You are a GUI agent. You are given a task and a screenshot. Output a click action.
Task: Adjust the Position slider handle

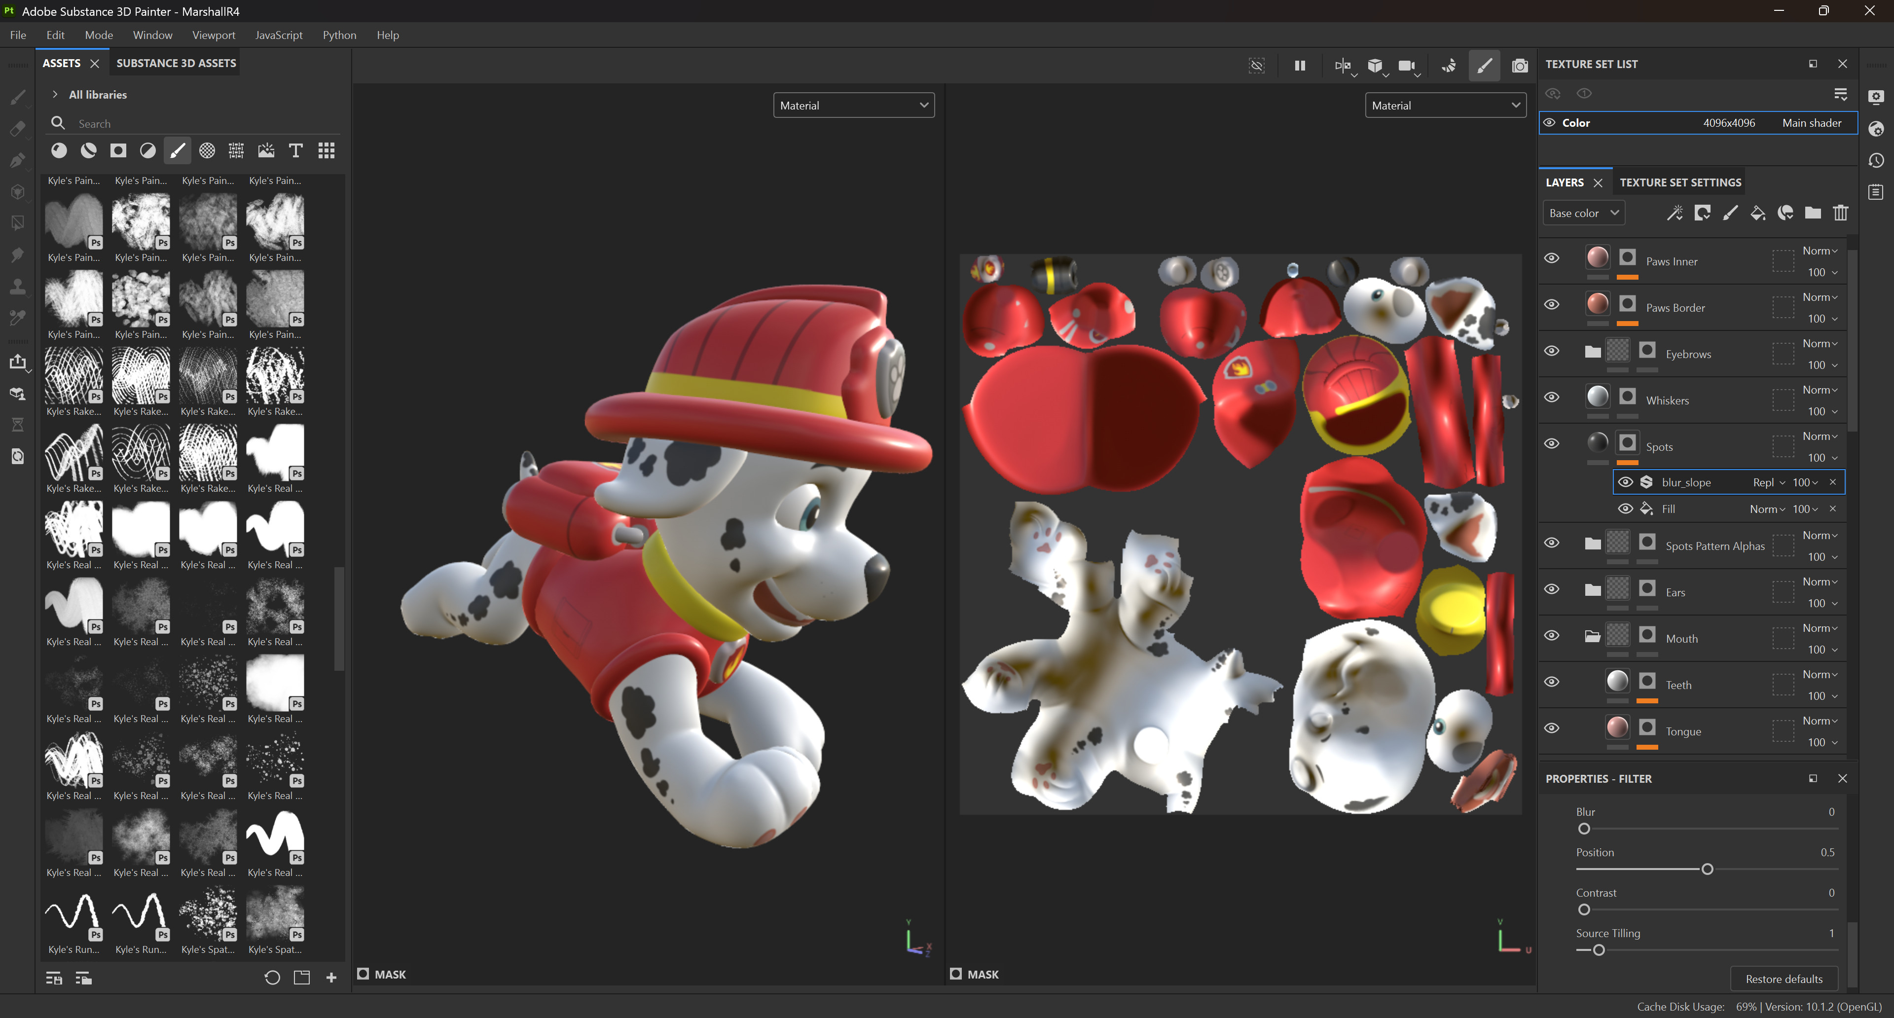point(1707,869)
